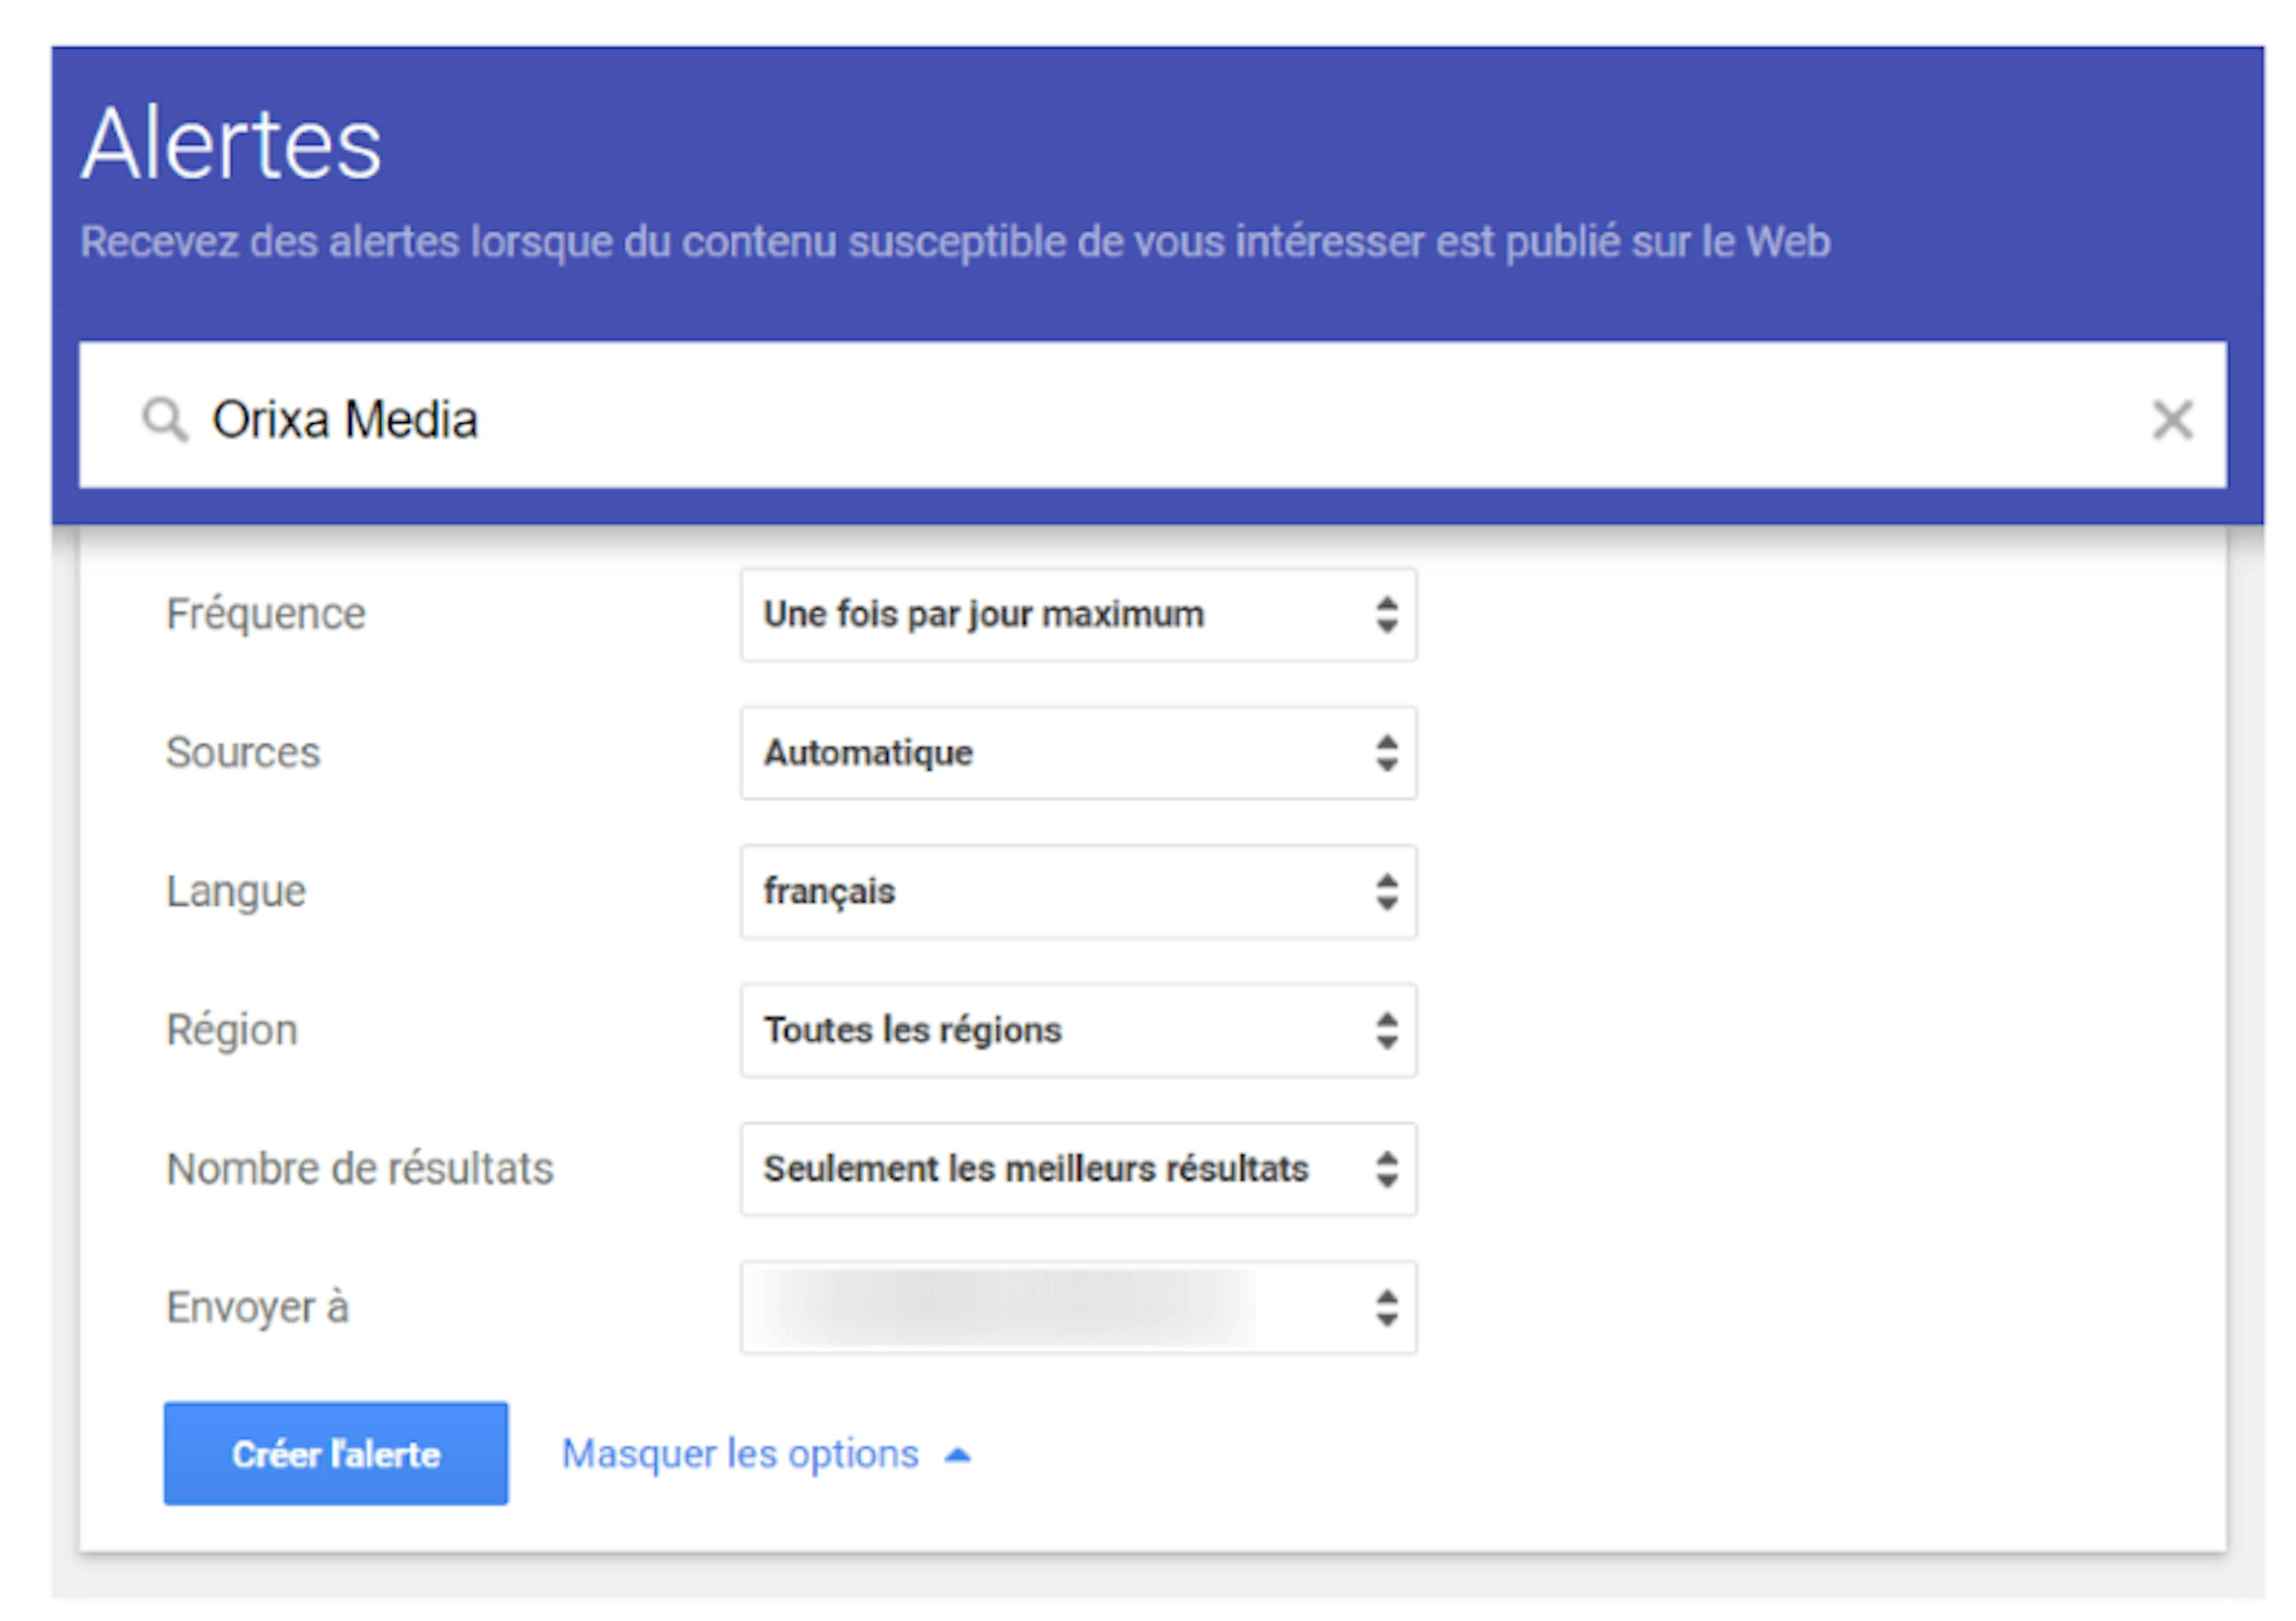Click the stepper arrows on Région
This screenshot has height=1621, width=2296.
pos(1386,1030)
